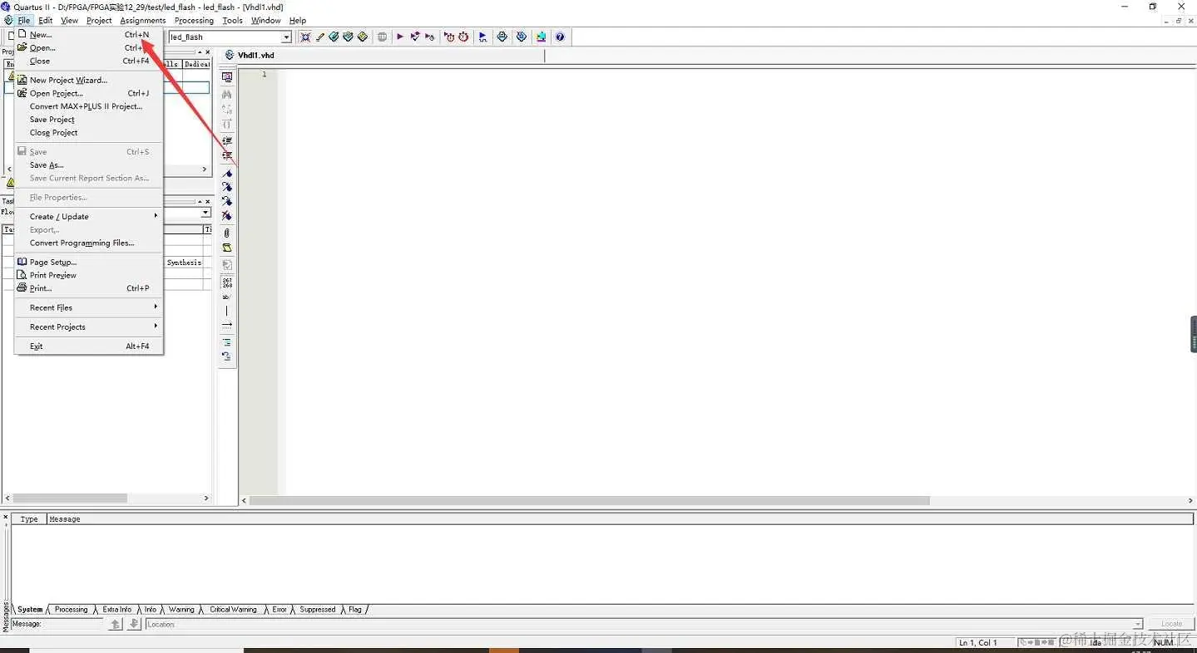Clear all bookmarks icon in editor toolbar
1197x653 pixels.
coord(226,216)
